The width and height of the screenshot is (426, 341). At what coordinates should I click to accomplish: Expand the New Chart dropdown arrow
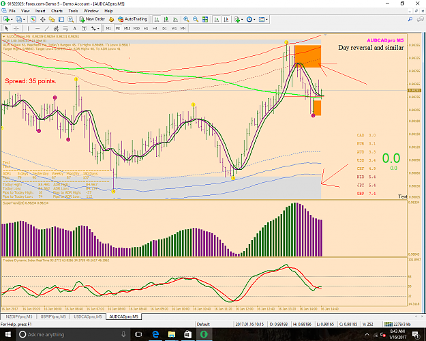click(12, 19)
